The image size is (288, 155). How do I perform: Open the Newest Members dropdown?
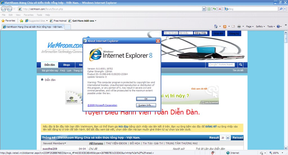click(x=55, y=143)
